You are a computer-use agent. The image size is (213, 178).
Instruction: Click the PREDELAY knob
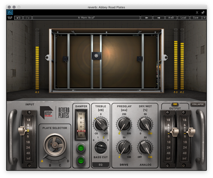point(124,124)
